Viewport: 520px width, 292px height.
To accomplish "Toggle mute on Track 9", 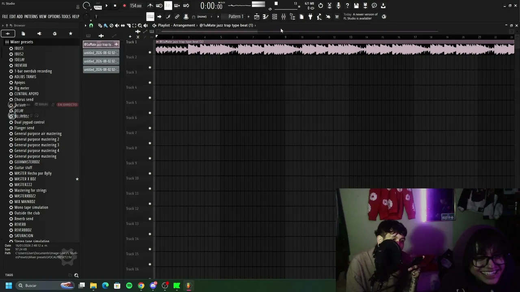I will click(150, 174).
